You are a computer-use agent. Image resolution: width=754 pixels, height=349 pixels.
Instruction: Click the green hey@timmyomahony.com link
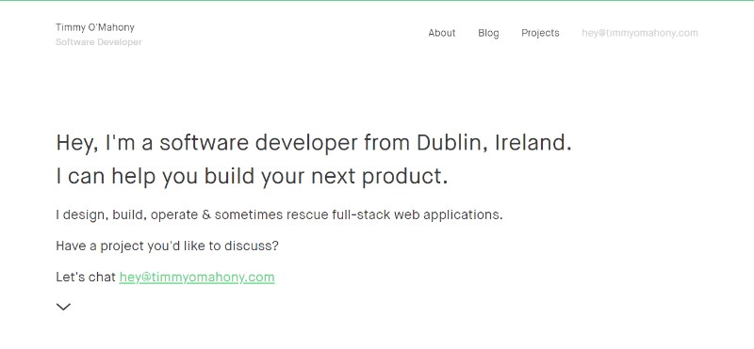[197, 278]
